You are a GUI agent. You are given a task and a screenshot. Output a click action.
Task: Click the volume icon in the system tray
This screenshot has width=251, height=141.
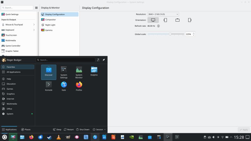214,137
